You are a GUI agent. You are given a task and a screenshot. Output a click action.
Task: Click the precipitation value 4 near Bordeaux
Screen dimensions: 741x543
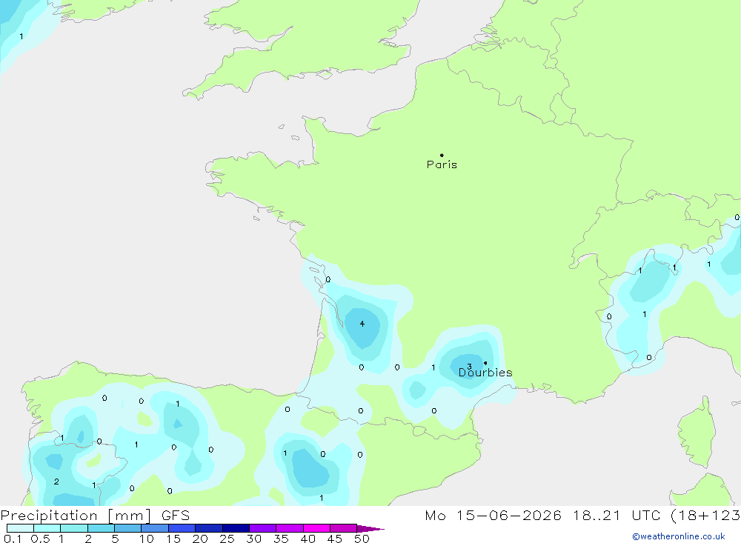coord(362,324)
